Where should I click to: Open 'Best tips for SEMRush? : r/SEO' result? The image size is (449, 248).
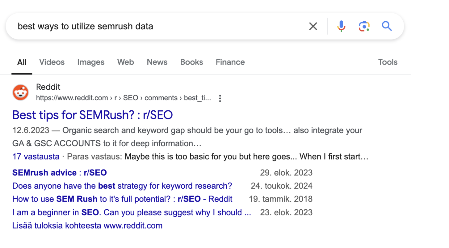(92, 115)
